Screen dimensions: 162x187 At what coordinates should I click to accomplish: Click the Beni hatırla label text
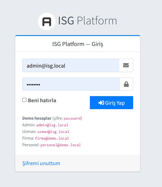(42, 100)
